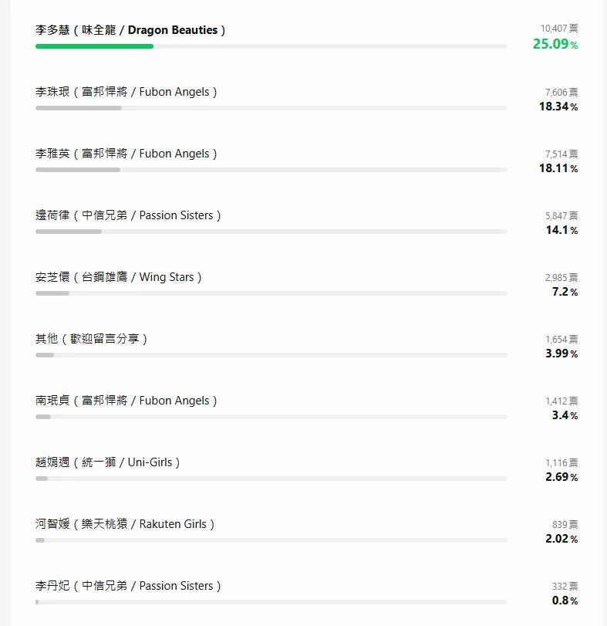Click the 3.4% percentage label
The image size is (607, 626).
tap(565, 415)
